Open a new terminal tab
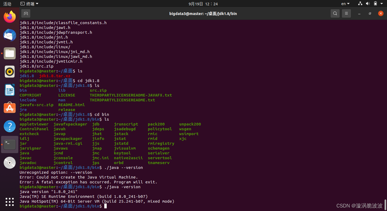The image size is (387, 211). [x=26, y=13]
